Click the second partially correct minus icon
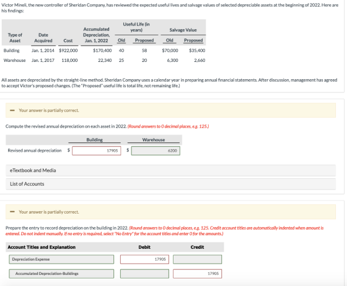Image resolution: width=347 pixels, height=286 pixels. point(12,212)
